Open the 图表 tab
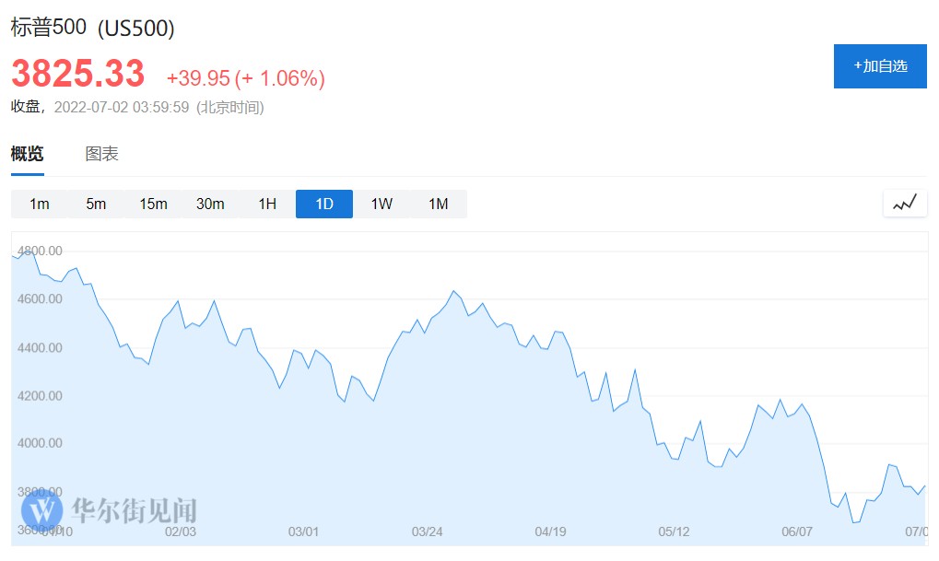Viewport: 939px width, 561px height. point(101,154)
